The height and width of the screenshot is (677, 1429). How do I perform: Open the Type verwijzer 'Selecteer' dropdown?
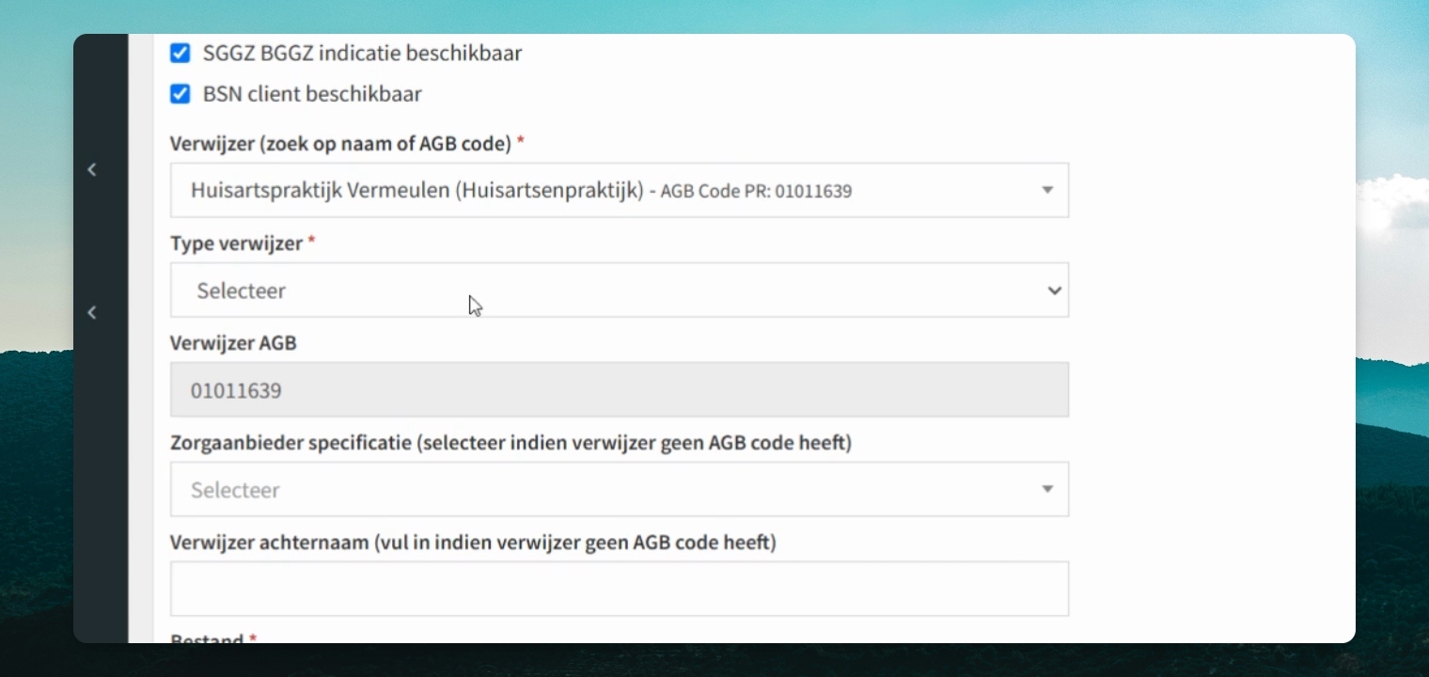[620, 290]
